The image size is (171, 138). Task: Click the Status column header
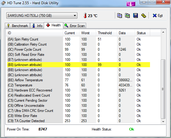(142, 33)
